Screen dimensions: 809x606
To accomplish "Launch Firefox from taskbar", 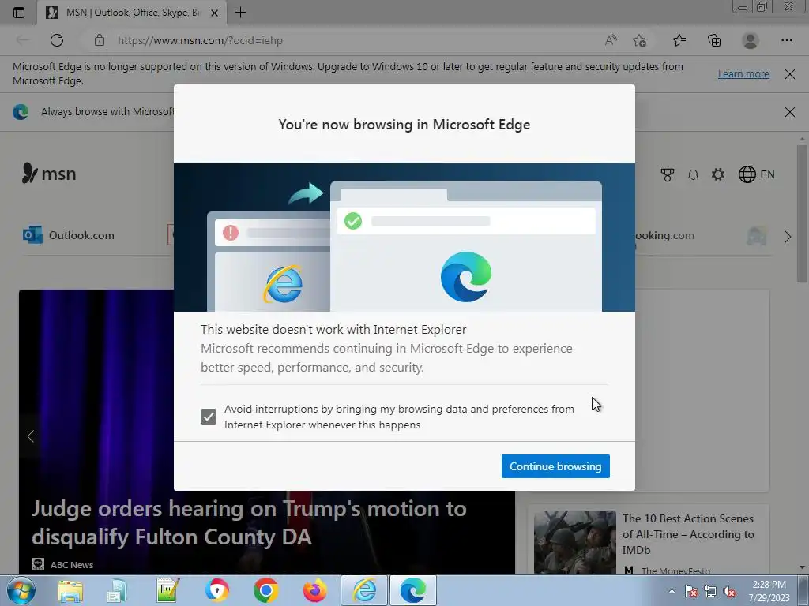I will (x=314, y=590).
